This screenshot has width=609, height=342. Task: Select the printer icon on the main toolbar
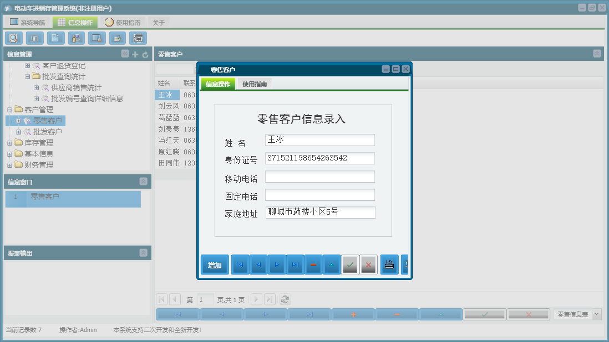click(138, 38)
